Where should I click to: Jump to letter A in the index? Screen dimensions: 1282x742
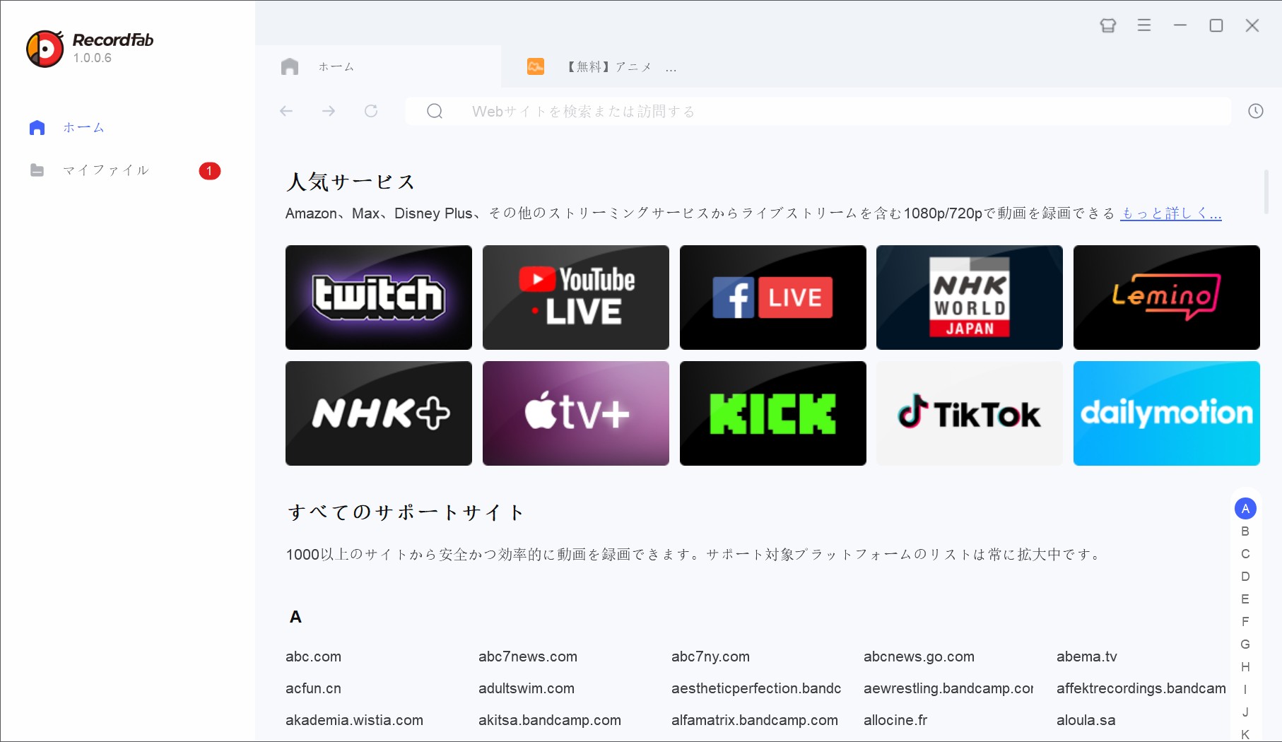tap(1245, 509)
